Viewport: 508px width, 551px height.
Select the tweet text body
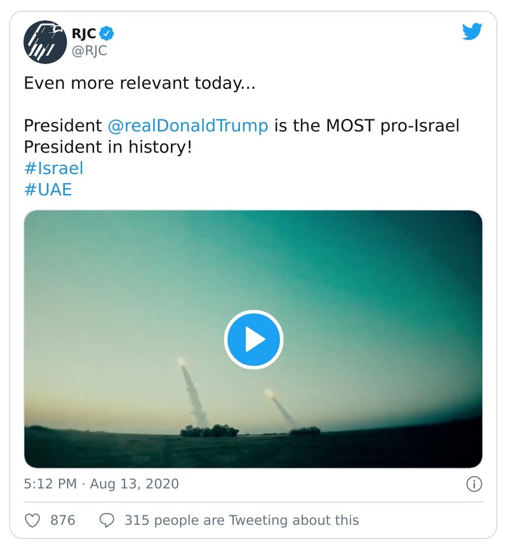[x=190, y=126]
